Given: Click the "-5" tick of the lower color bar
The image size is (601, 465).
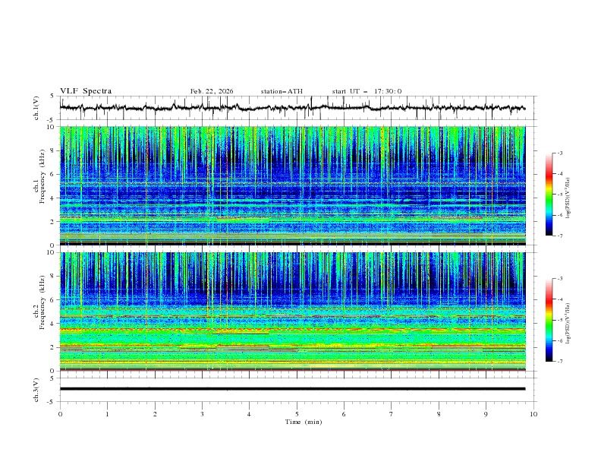Looking at the screenshot, I should click(x=559, y=320).
